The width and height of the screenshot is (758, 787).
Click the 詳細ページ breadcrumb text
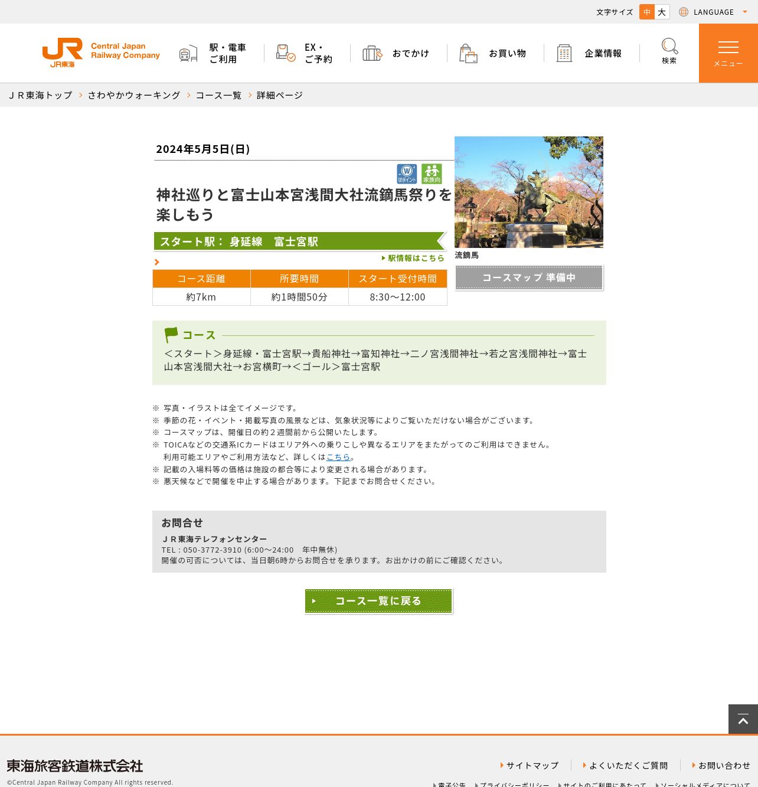tap(280, 95)
